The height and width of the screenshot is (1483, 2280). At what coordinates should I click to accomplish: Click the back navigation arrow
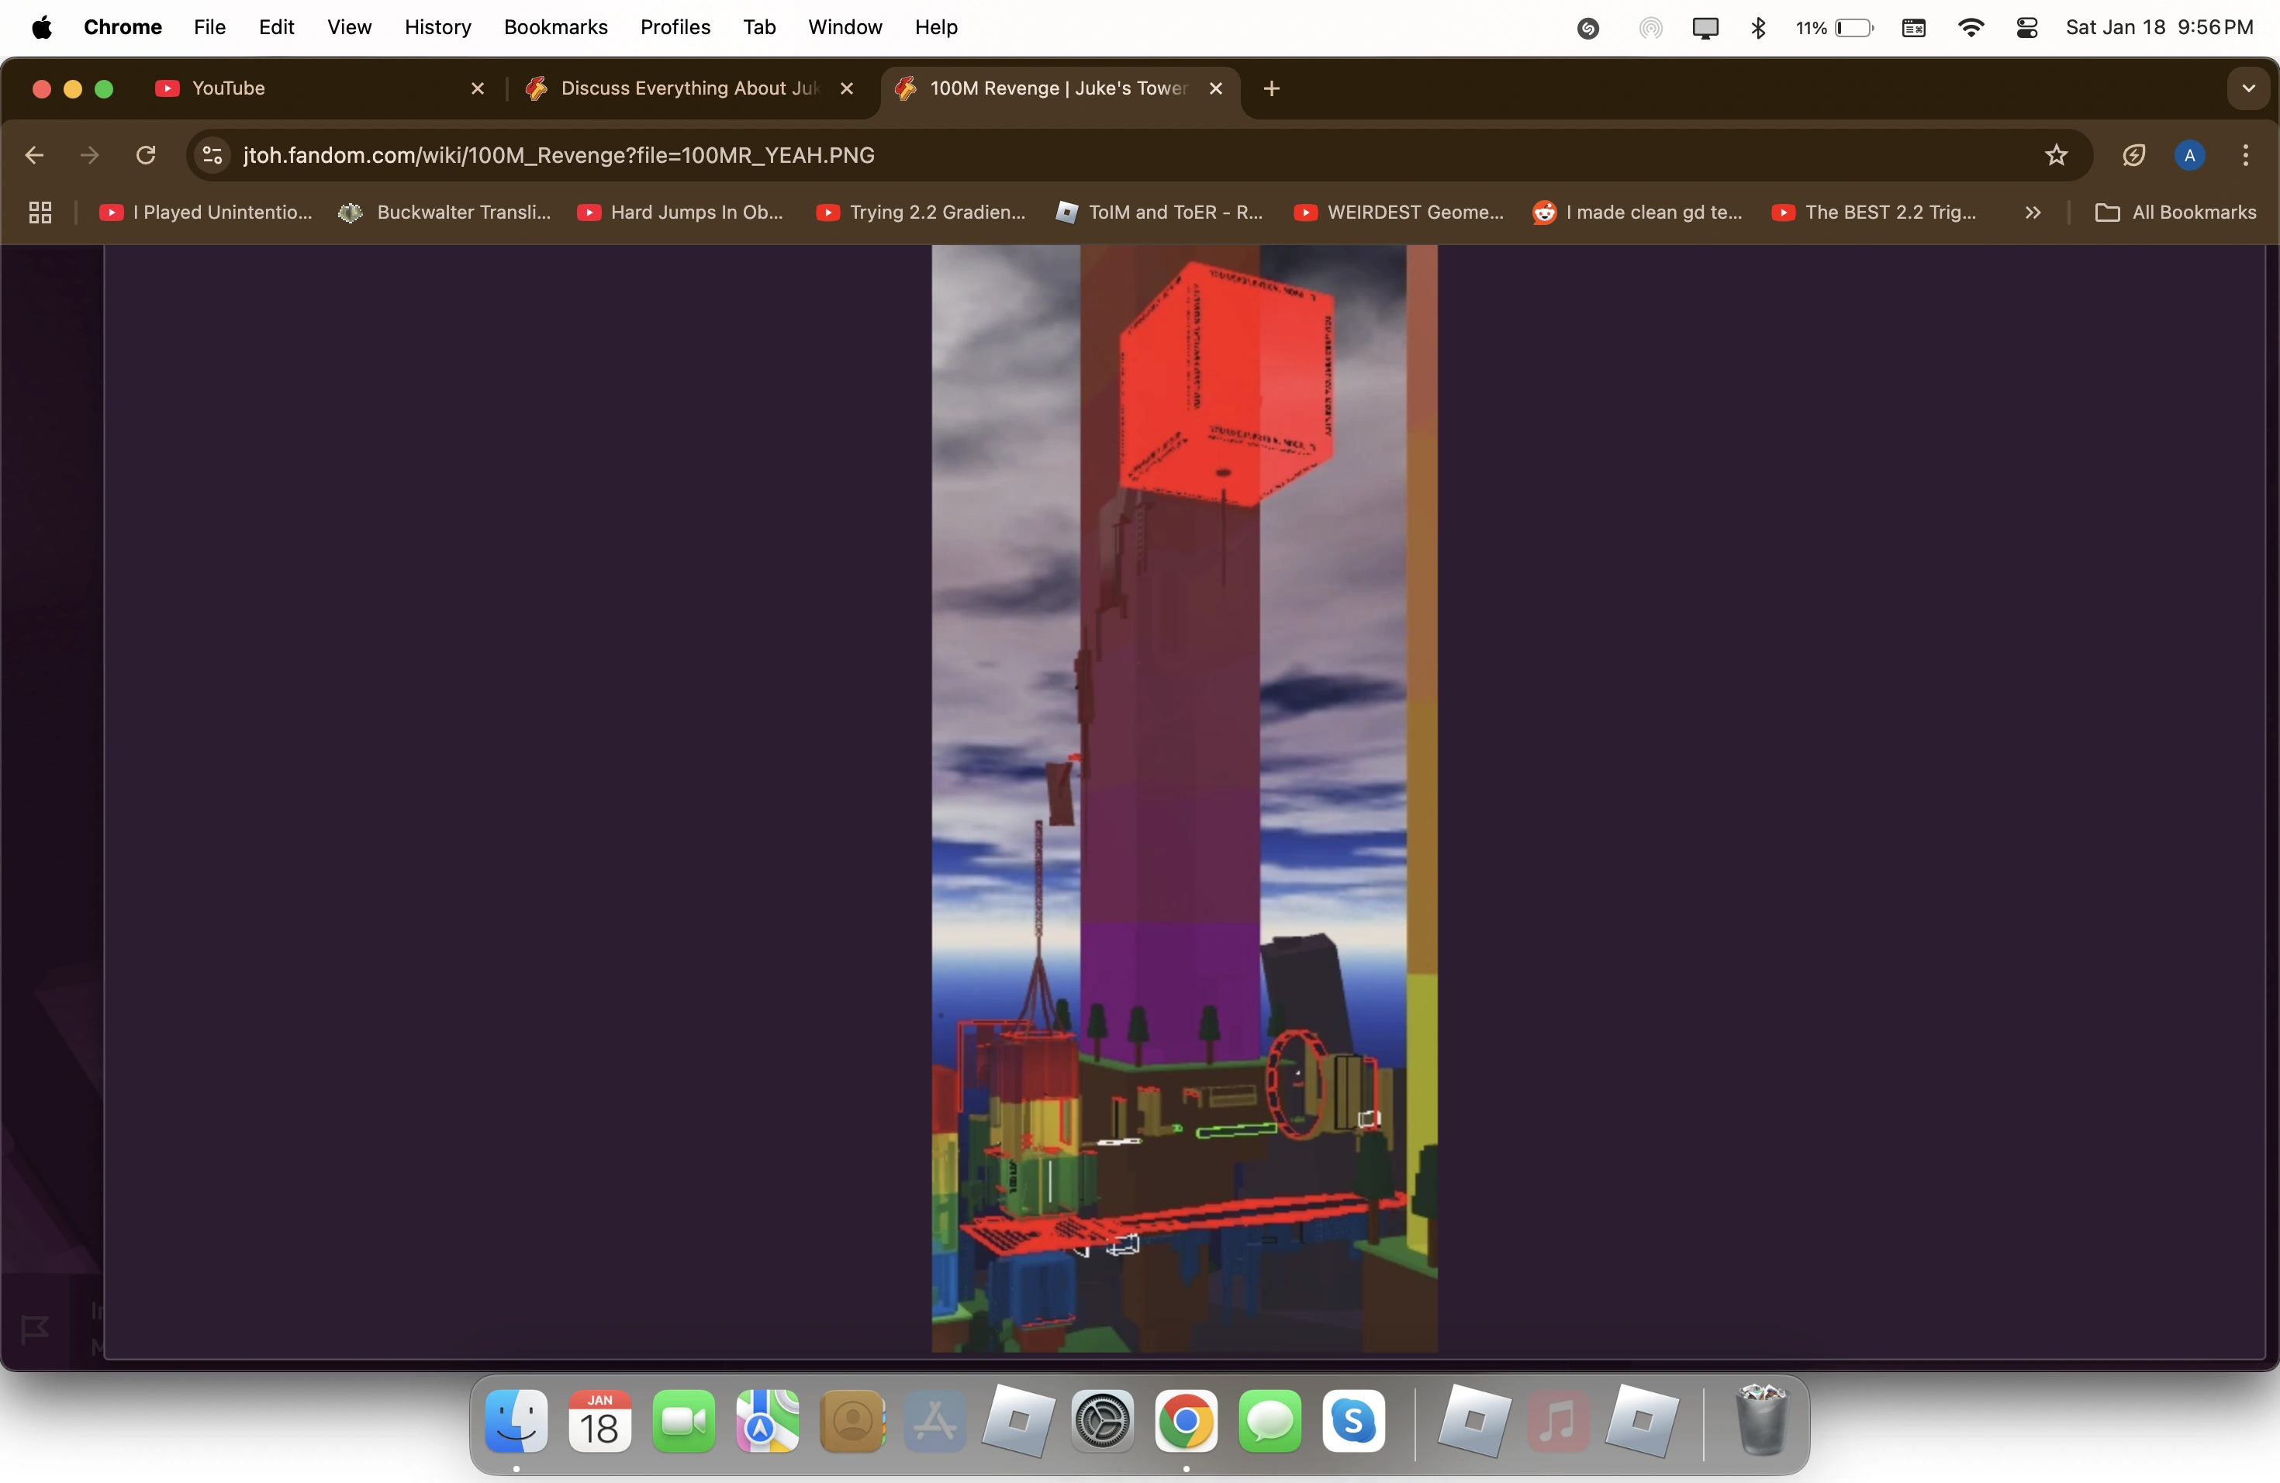coord(34,155)
